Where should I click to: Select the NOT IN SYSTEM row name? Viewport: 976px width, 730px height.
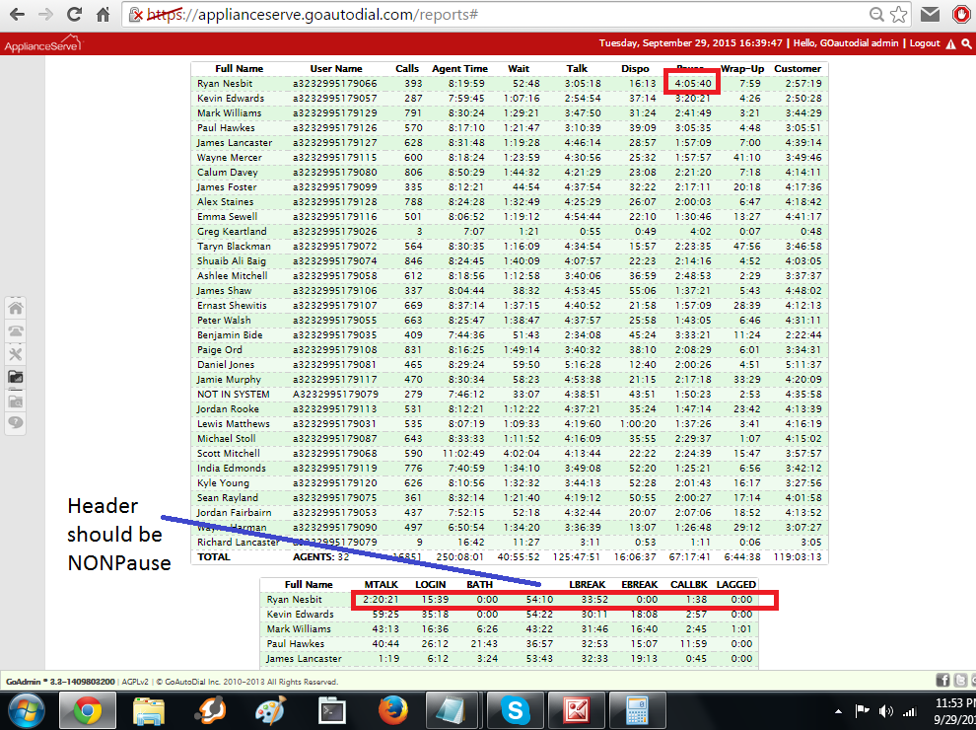[234, 395]
